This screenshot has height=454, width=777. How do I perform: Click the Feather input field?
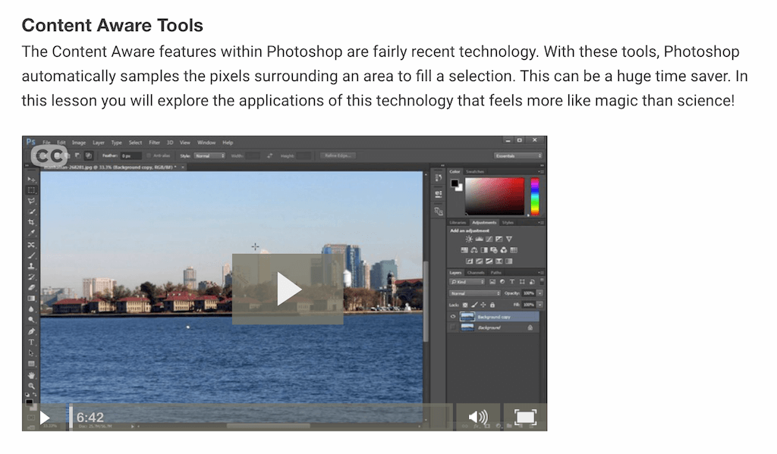(x=131, y=155)
